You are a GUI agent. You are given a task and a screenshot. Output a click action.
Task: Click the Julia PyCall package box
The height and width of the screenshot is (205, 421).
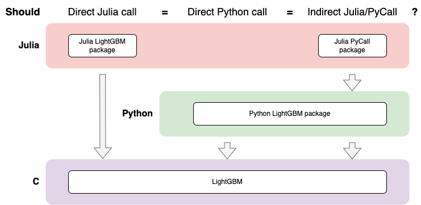(x=352, y=45)
